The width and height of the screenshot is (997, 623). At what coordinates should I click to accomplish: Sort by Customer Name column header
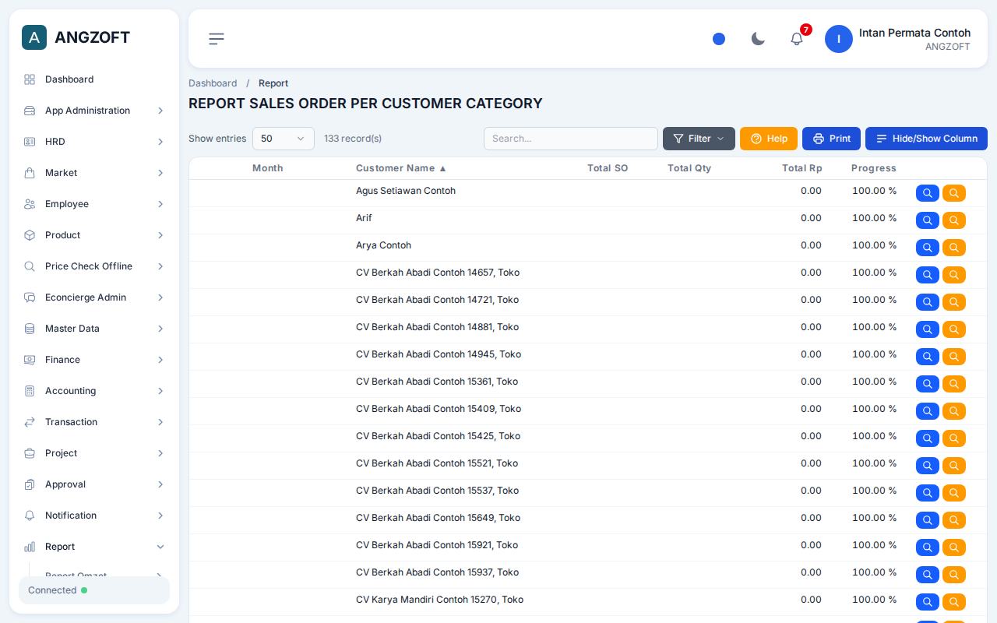[401, 168]
